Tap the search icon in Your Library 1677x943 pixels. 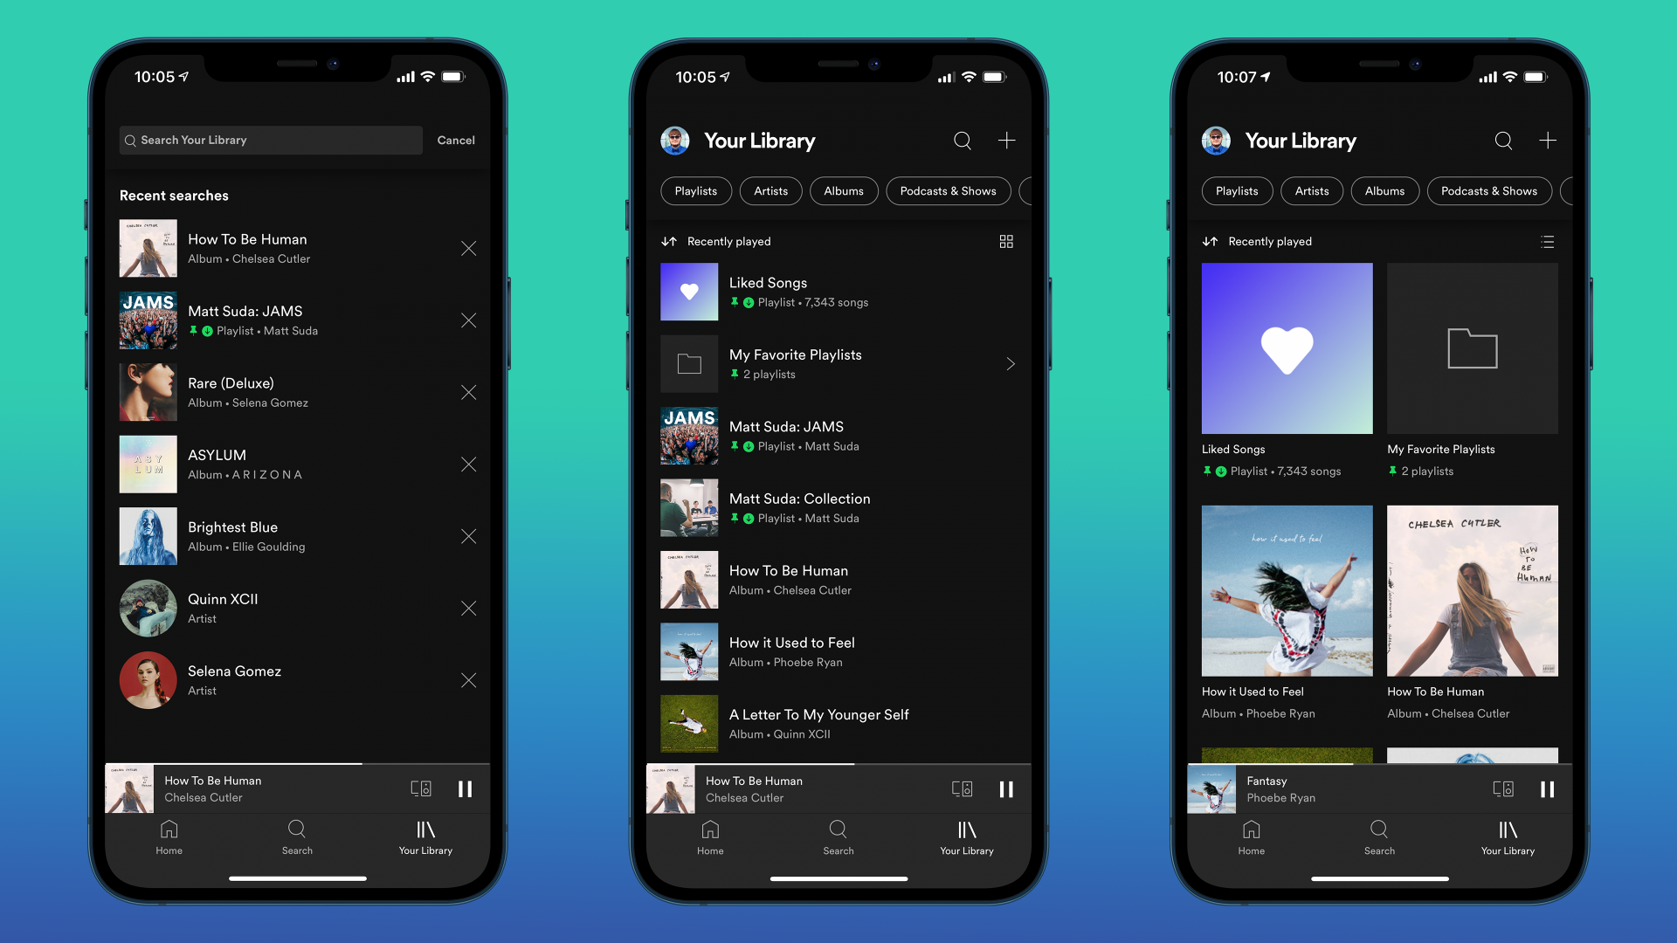coord(962,140)
